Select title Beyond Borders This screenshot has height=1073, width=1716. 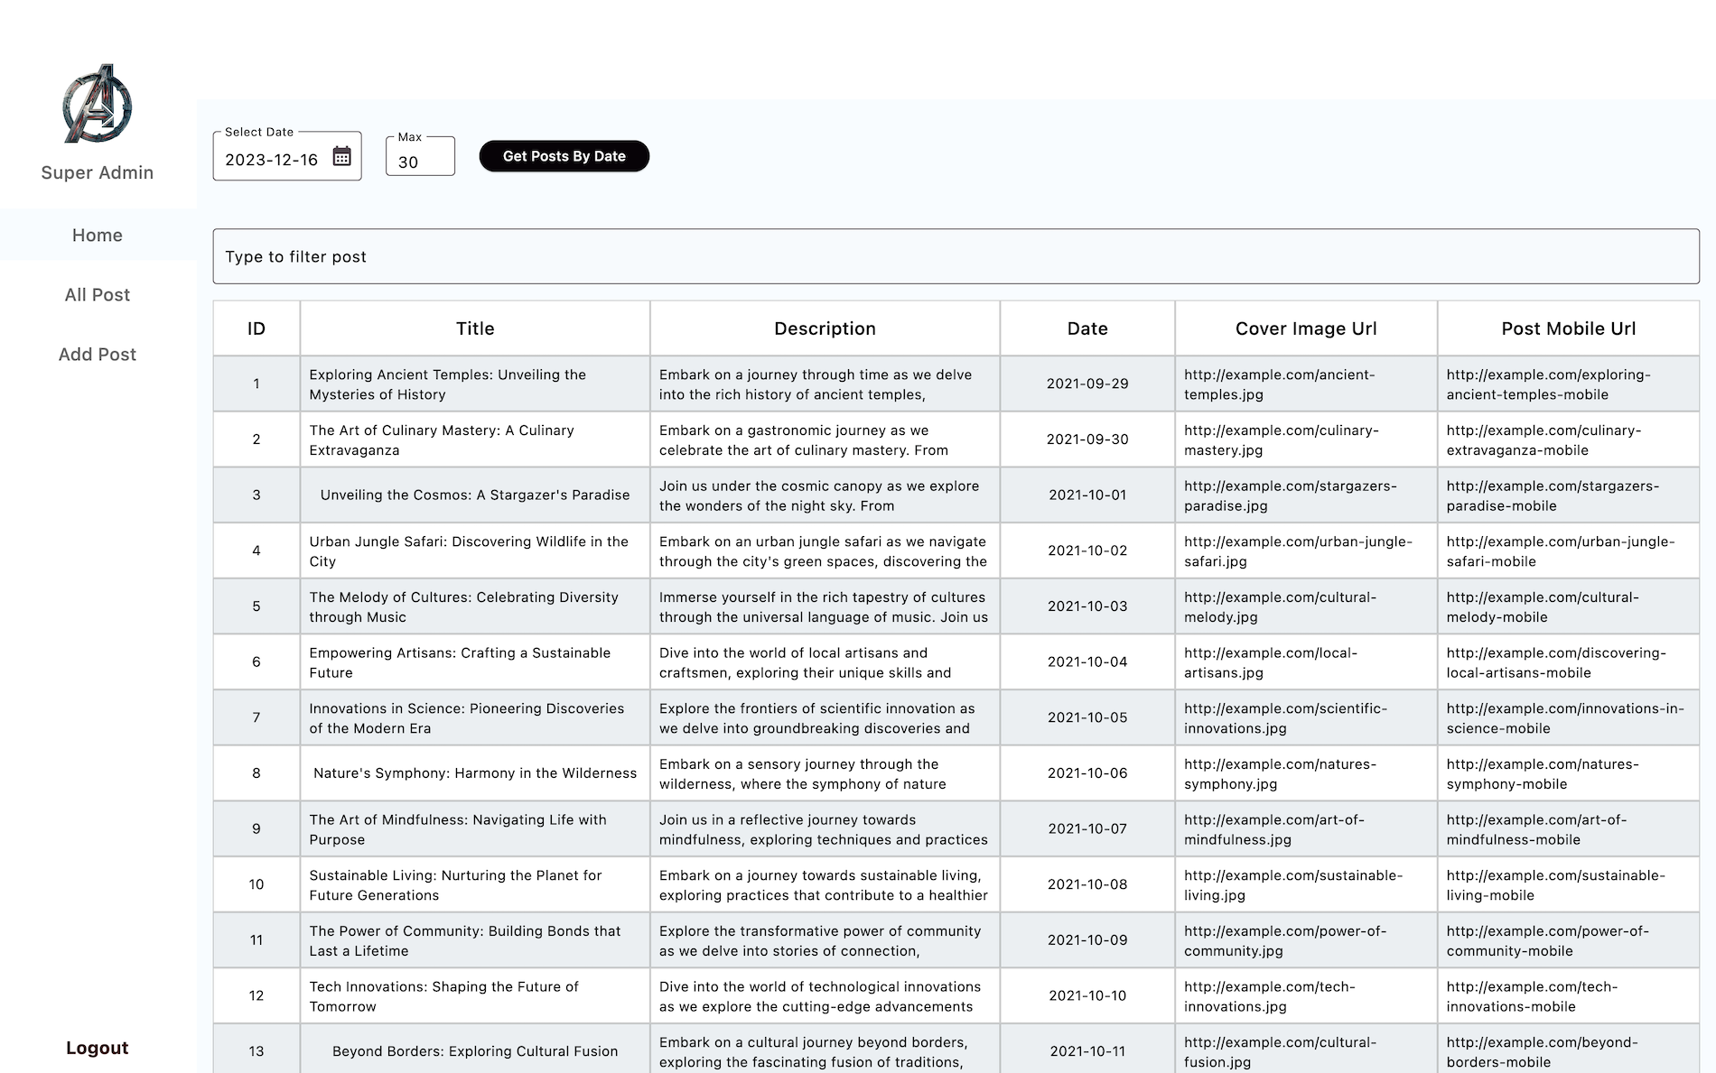(475, 1051)
